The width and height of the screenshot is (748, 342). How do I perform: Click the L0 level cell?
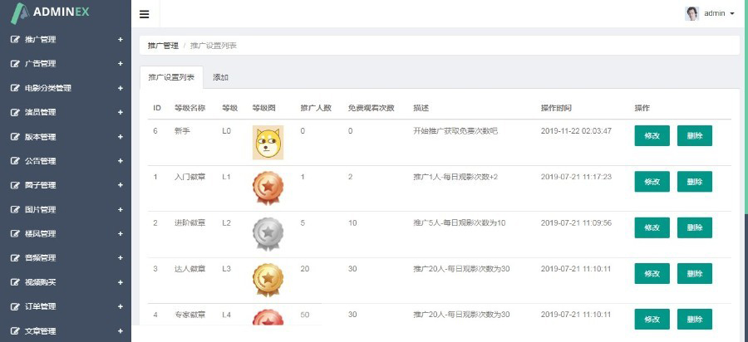pos(227,131)
